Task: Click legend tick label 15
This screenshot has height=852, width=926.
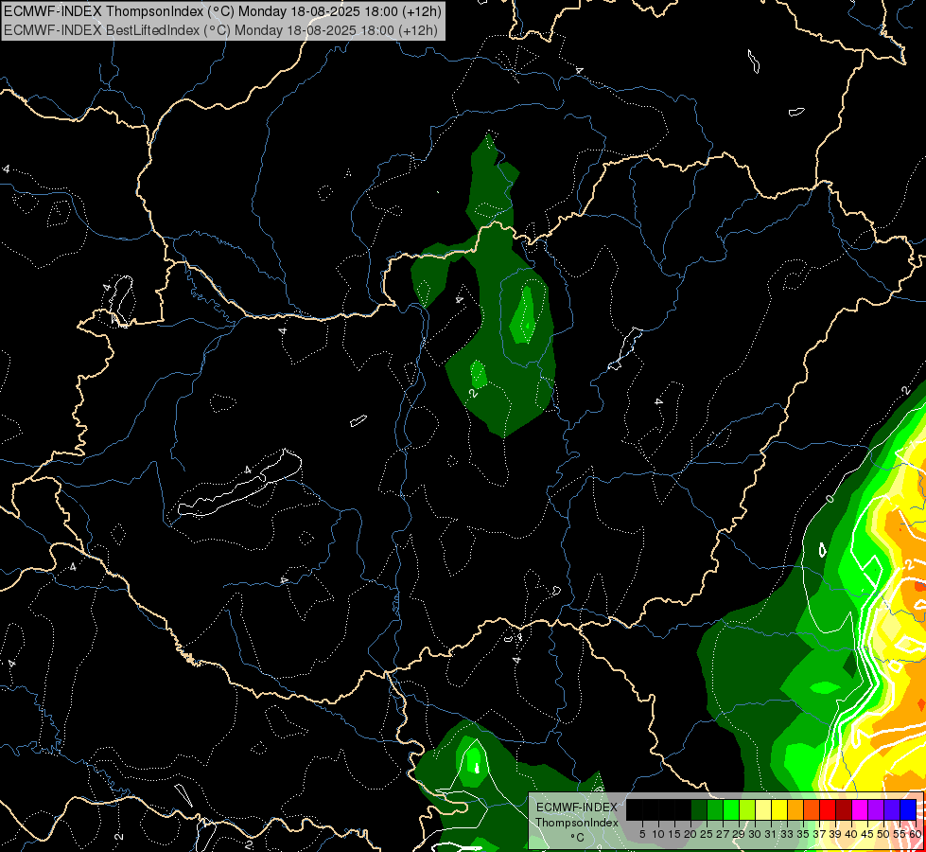Action: (x=674, y=834)
